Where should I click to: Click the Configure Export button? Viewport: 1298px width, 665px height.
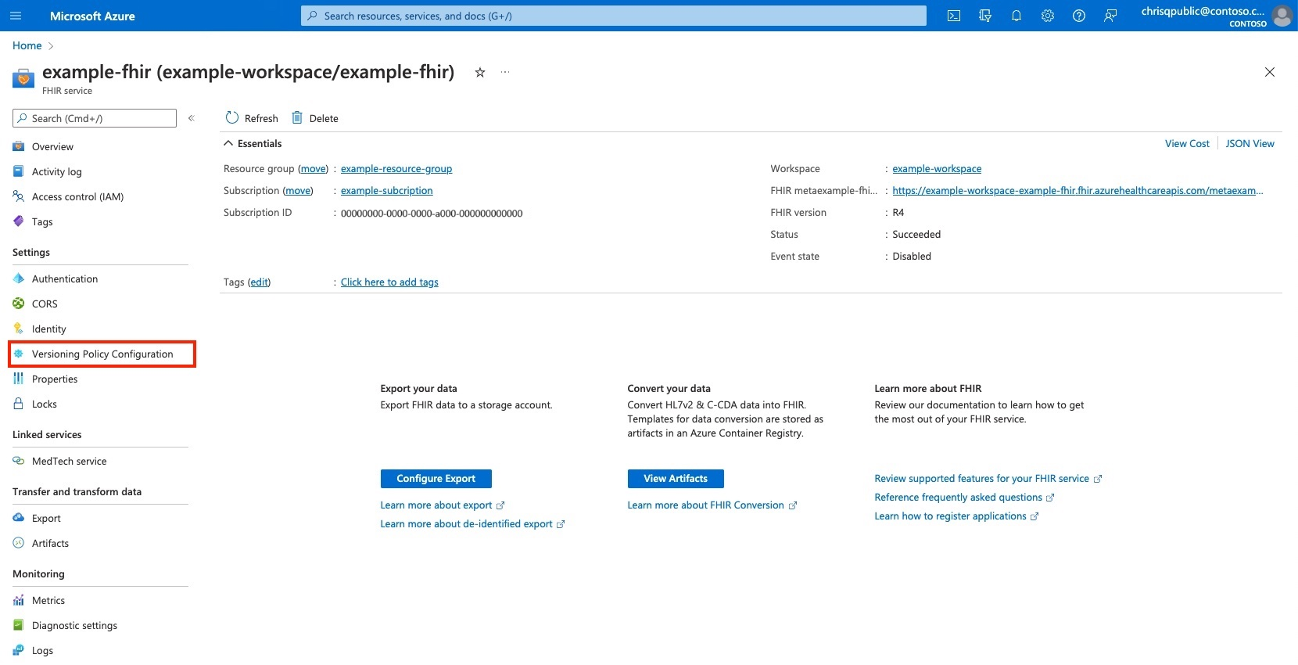(436, 478)
